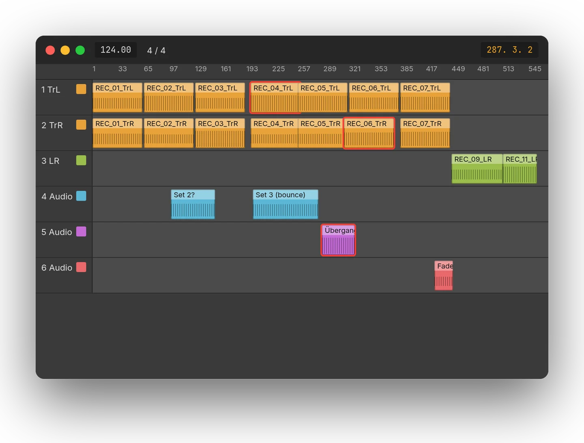This screenshot has height=443, width=584.
Task: Select the REC_05_TrR clip
Action: 321,133
